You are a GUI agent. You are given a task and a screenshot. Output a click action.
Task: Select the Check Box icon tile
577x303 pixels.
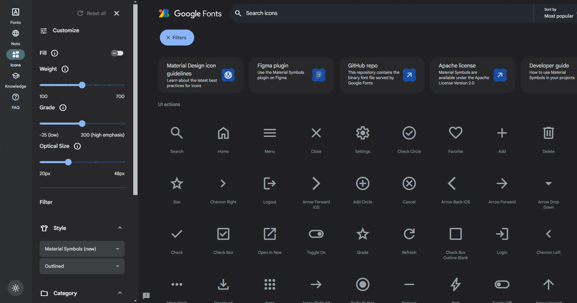(x=223, y=240)
